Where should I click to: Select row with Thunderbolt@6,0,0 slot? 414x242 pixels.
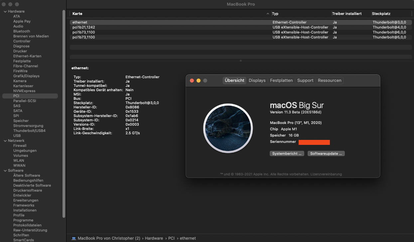241,32
